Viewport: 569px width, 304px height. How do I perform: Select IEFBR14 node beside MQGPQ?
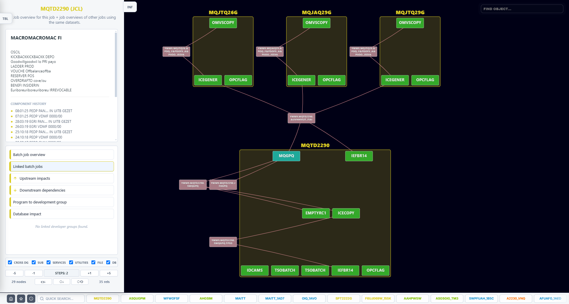(x=359, y=156)
